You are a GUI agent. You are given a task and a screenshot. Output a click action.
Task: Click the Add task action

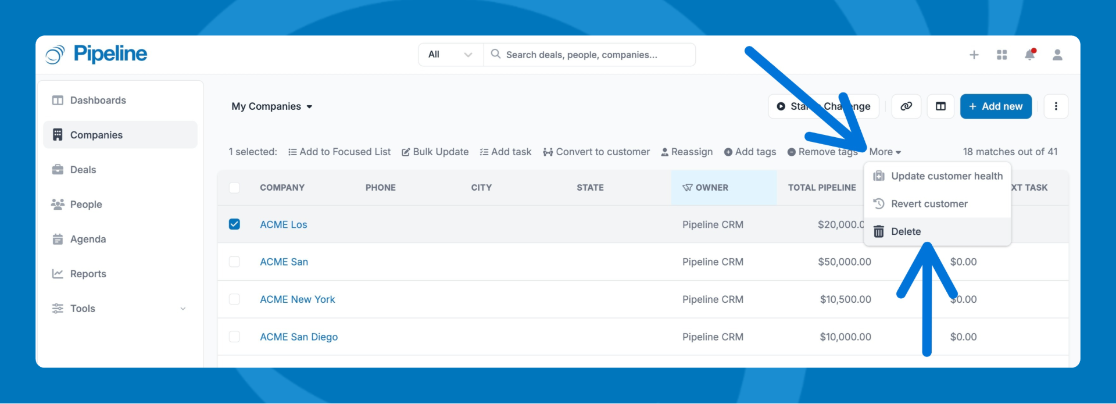(506, 152)
